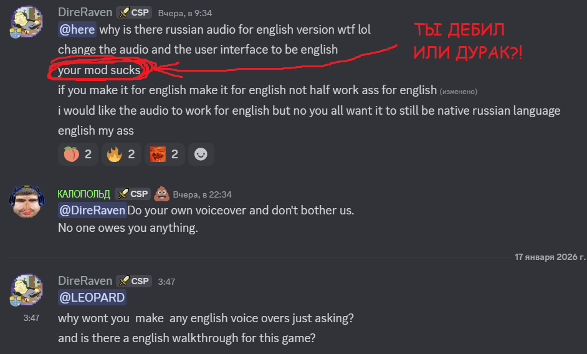Click the poop emoji role icon
The height and width of the screenshot is (354, 587).
162,194
